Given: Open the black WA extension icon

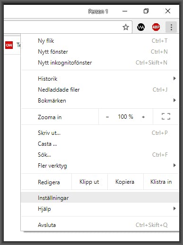Looking at the screenshot, I should coord(141,27).
